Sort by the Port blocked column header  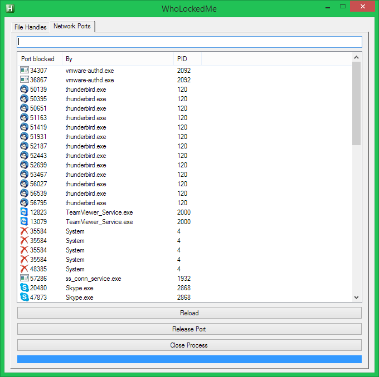pyautogui.click(x=40, y=59)
